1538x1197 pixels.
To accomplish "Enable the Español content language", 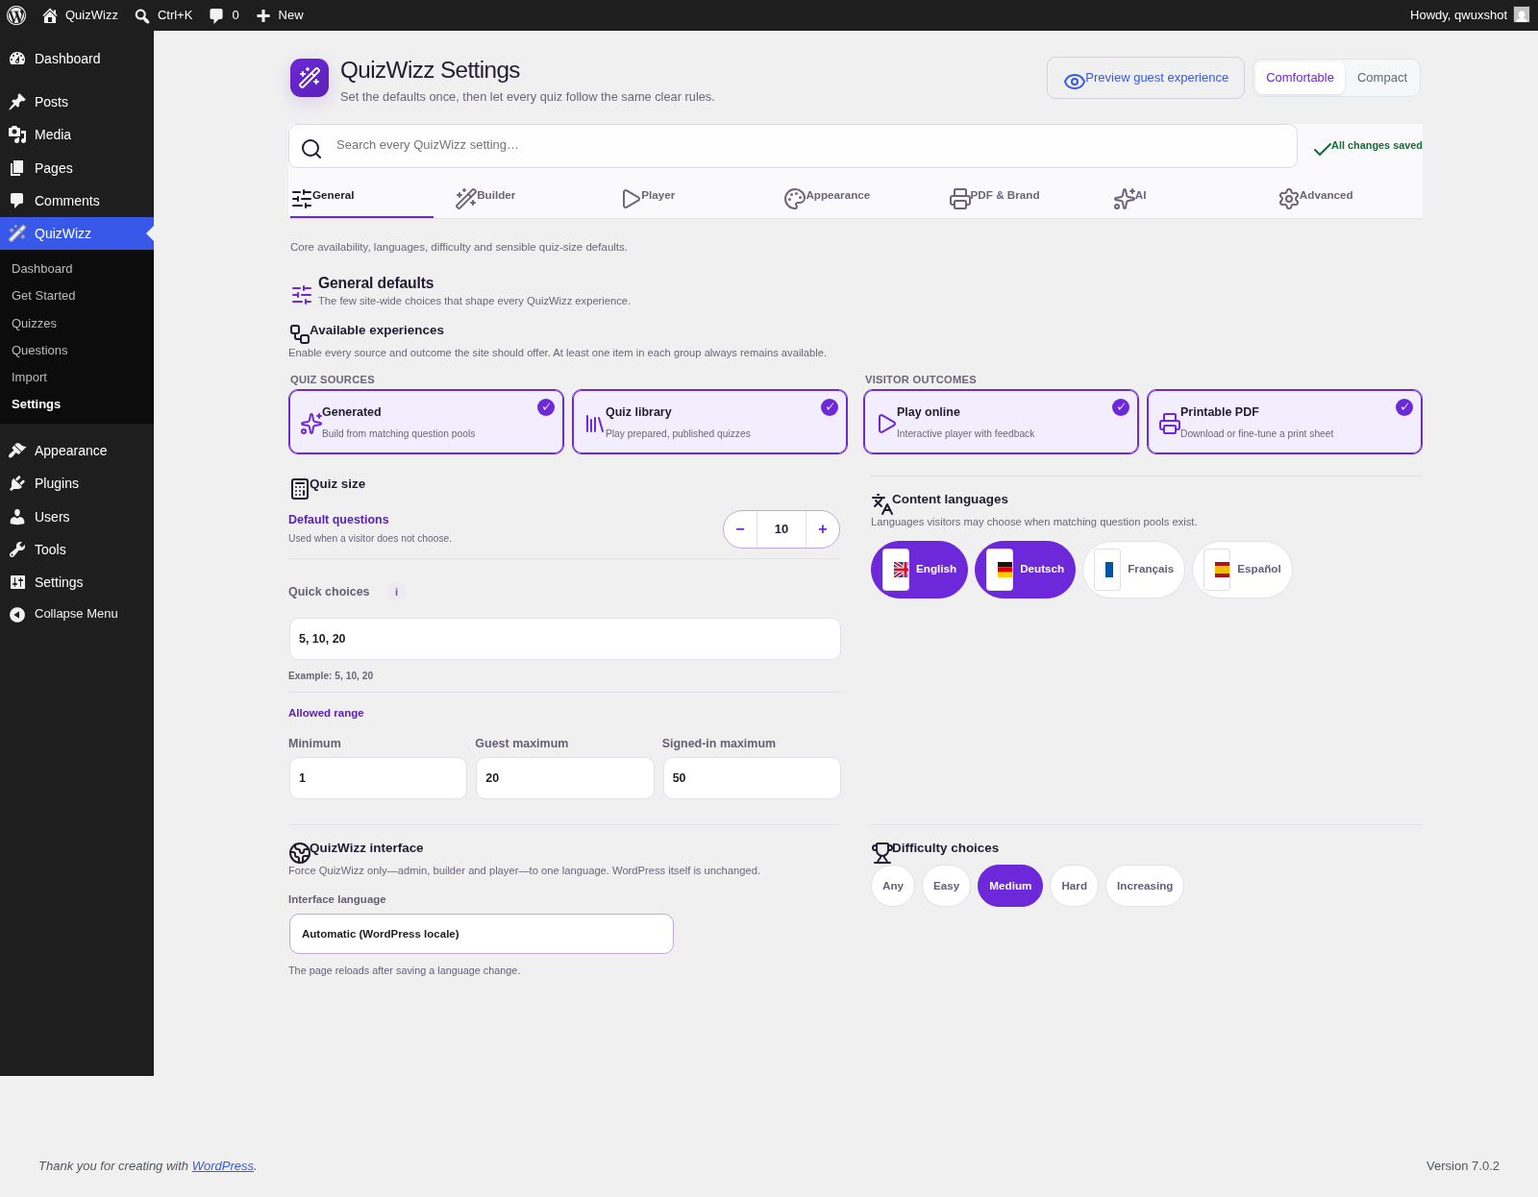I will click(x=1242, y=569).
